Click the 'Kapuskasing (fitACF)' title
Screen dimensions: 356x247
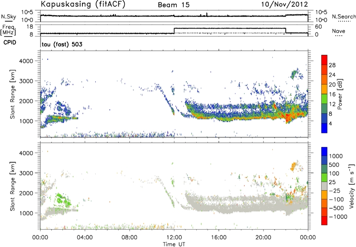(x=83, y=4)
